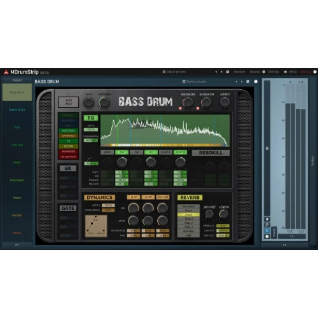Click MATCHING in the module order list

69,130
